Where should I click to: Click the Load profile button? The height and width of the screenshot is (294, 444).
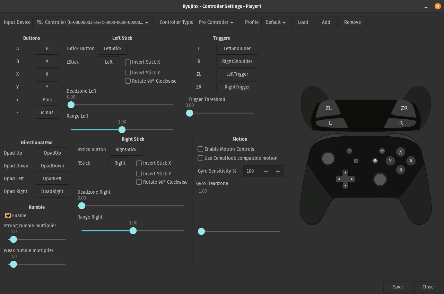tap(303, 22)
